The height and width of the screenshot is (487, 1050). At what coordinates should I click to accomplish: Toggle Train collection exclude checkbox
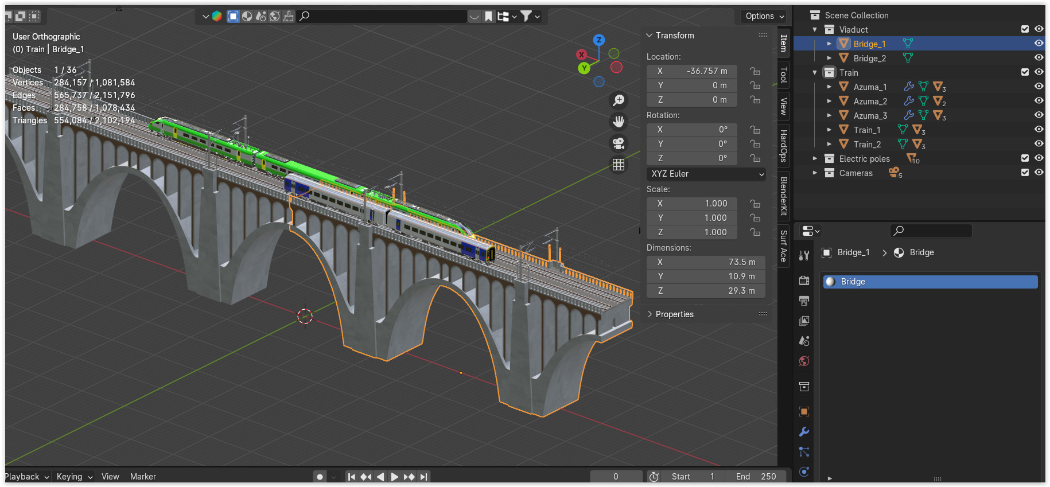(x=1025, y=72)
